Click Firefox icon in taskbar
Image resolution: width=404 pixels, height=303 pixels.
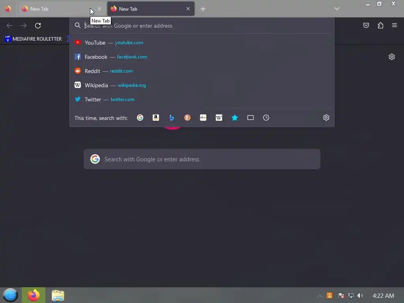pyautogui.click(x=34, y=295)
